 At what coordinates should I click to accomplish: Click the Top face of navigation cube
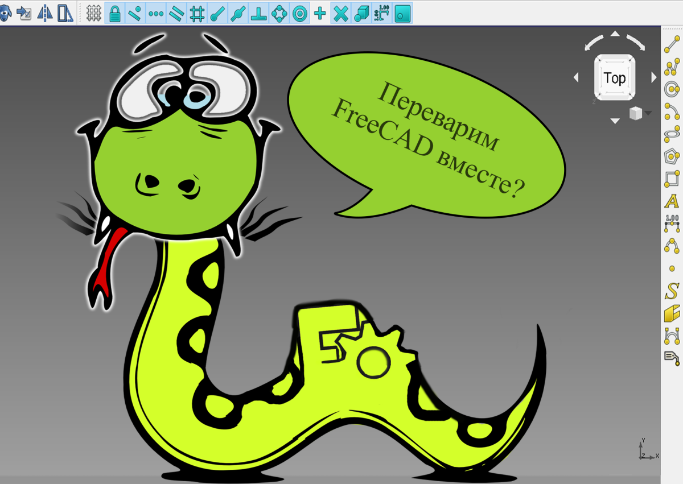click(x=615, y=78)
